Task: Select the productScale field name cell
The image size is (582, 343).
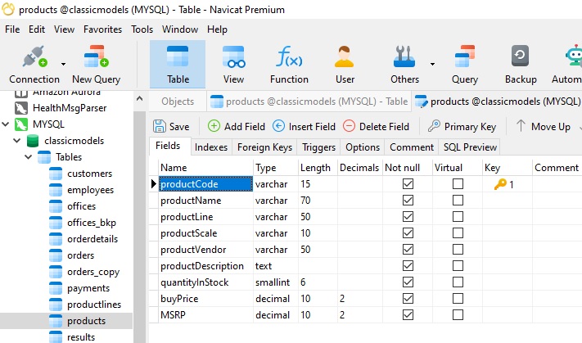Action: coord(206,233)
